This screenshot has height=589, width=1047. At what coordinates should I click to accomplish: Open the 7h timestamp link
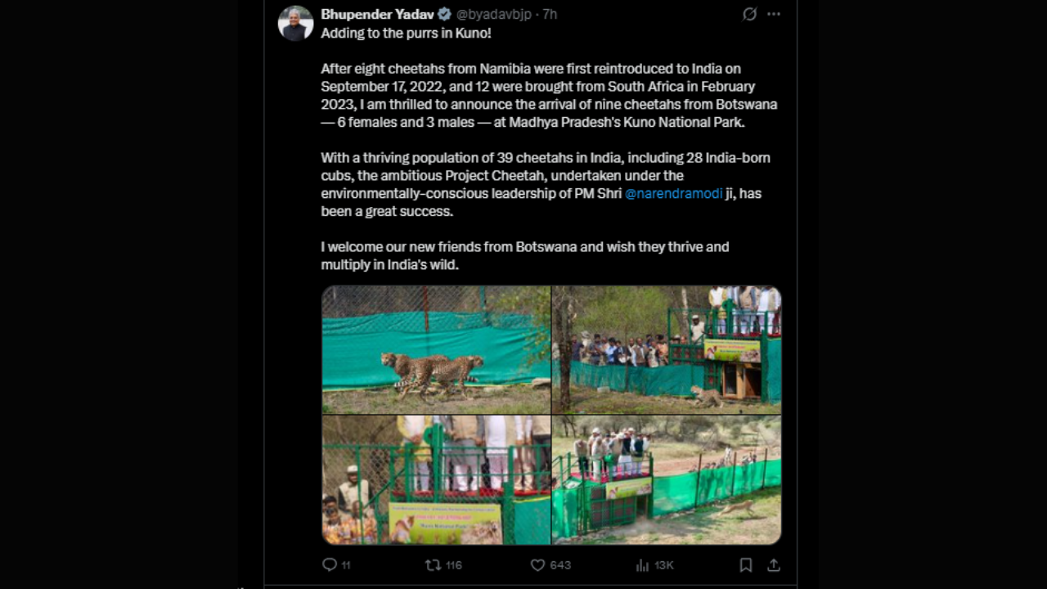(550, 15)
